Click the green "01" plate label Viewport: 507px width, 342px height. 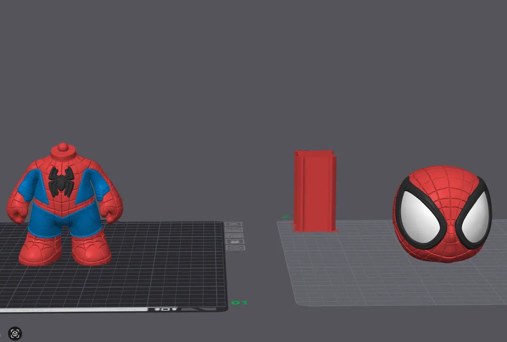point(239,303)
